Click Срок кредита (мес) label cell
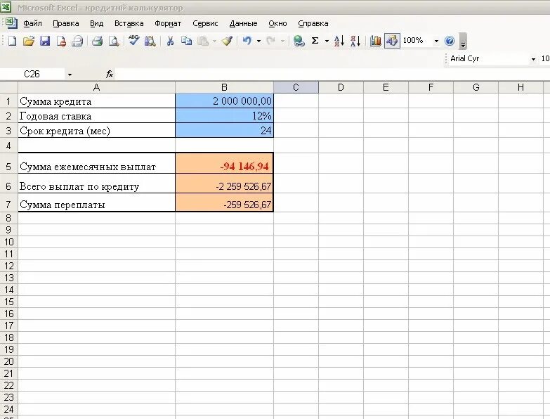 pyautogui.click(x=96, y=131)
